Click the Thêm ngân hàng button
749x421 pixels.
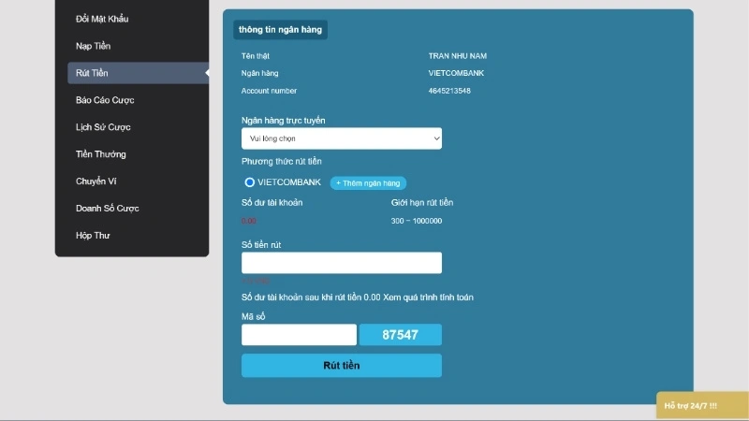[368, 183]
